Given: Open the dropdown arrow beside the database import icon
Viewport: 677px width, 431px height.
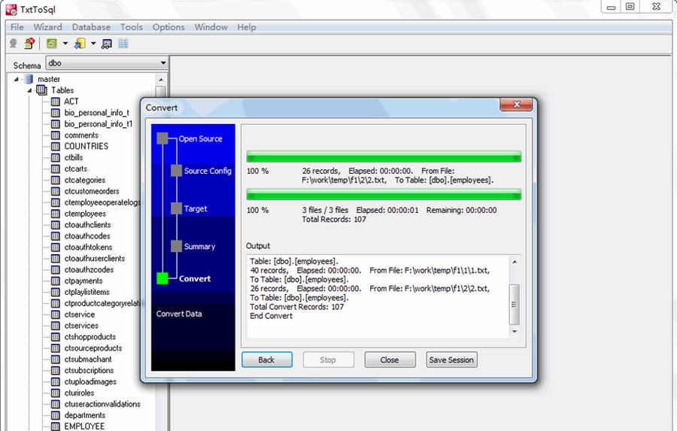Looking at the screenshot, I should pos(93,43).
